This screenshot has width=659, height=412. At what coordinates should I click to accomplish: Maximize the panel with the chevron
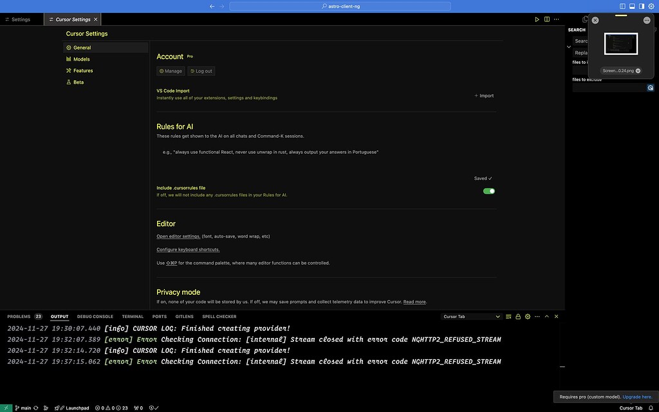coord(546,316)
